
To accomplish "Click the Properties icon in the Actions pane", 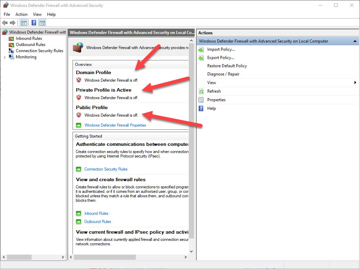I will (x=201, y=100).
